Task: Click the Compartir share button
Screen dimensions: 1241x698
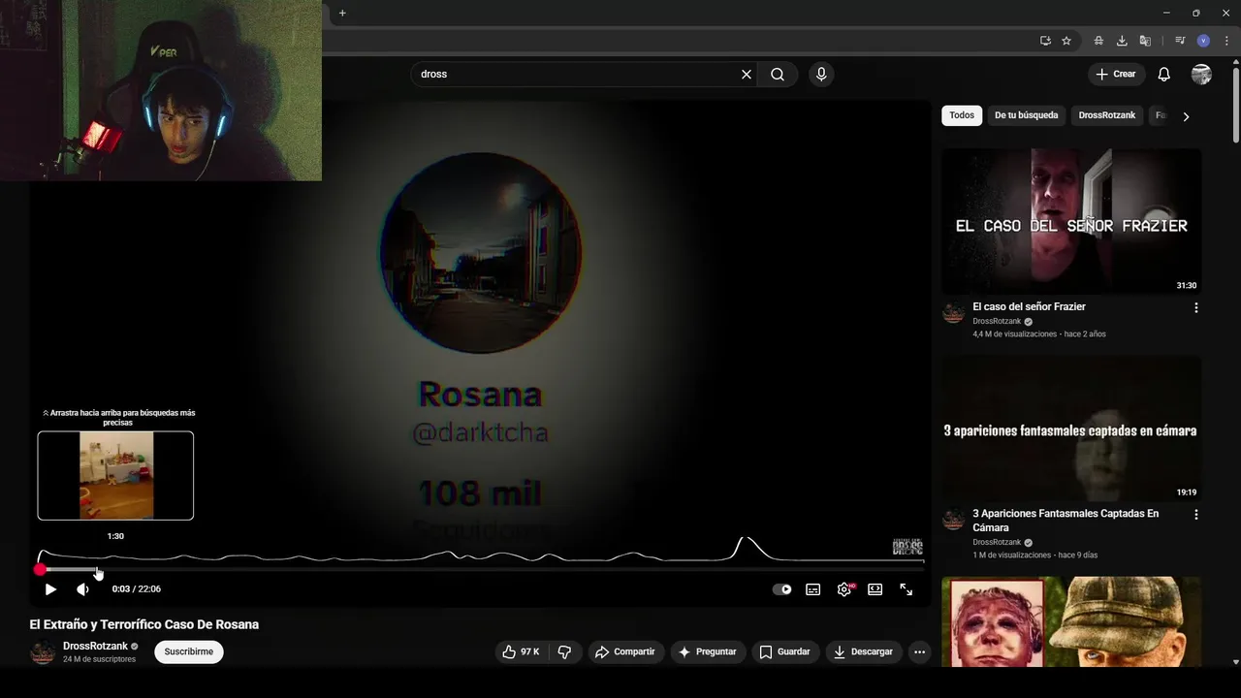Action: click(625, 652)
